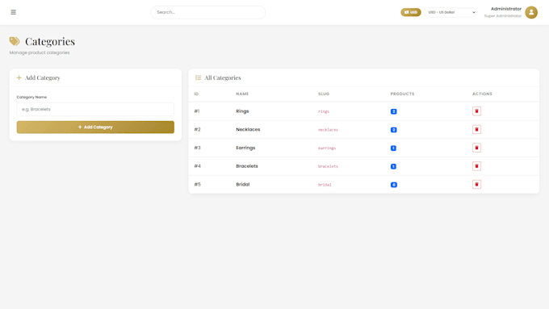Image resolution: width=549 pixels, height=309 pixels.
Task: Select the Bracelets name cell
Action: click(247, 166)
